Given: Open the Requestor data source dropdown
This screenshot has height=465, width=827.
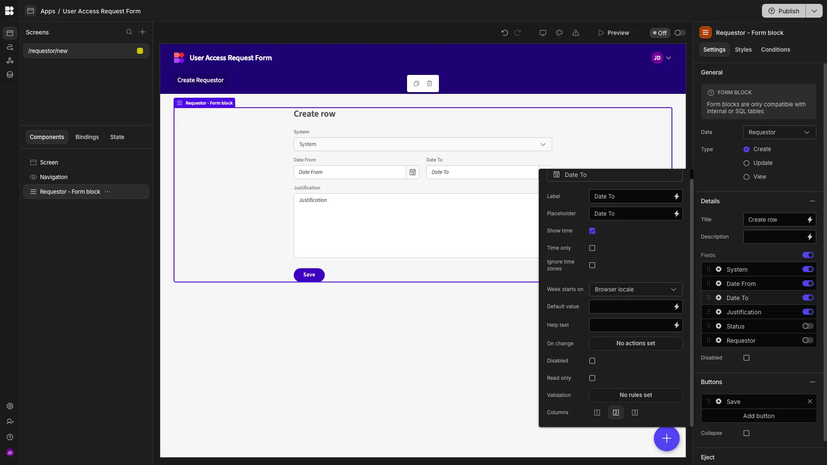Looking at the screenshot, I should coord(779,132).
